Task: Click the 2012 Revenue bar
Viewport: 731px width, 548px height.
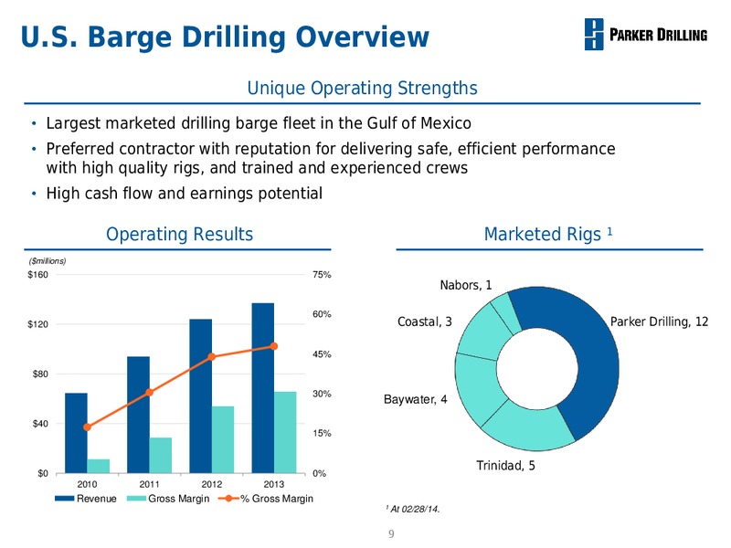Action: [200, 396]
